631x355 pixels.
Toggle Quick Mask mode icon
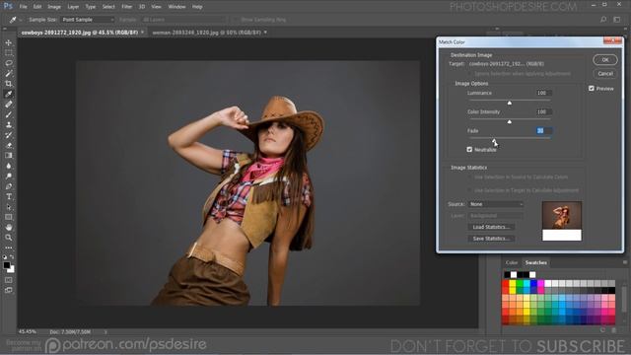9,280
